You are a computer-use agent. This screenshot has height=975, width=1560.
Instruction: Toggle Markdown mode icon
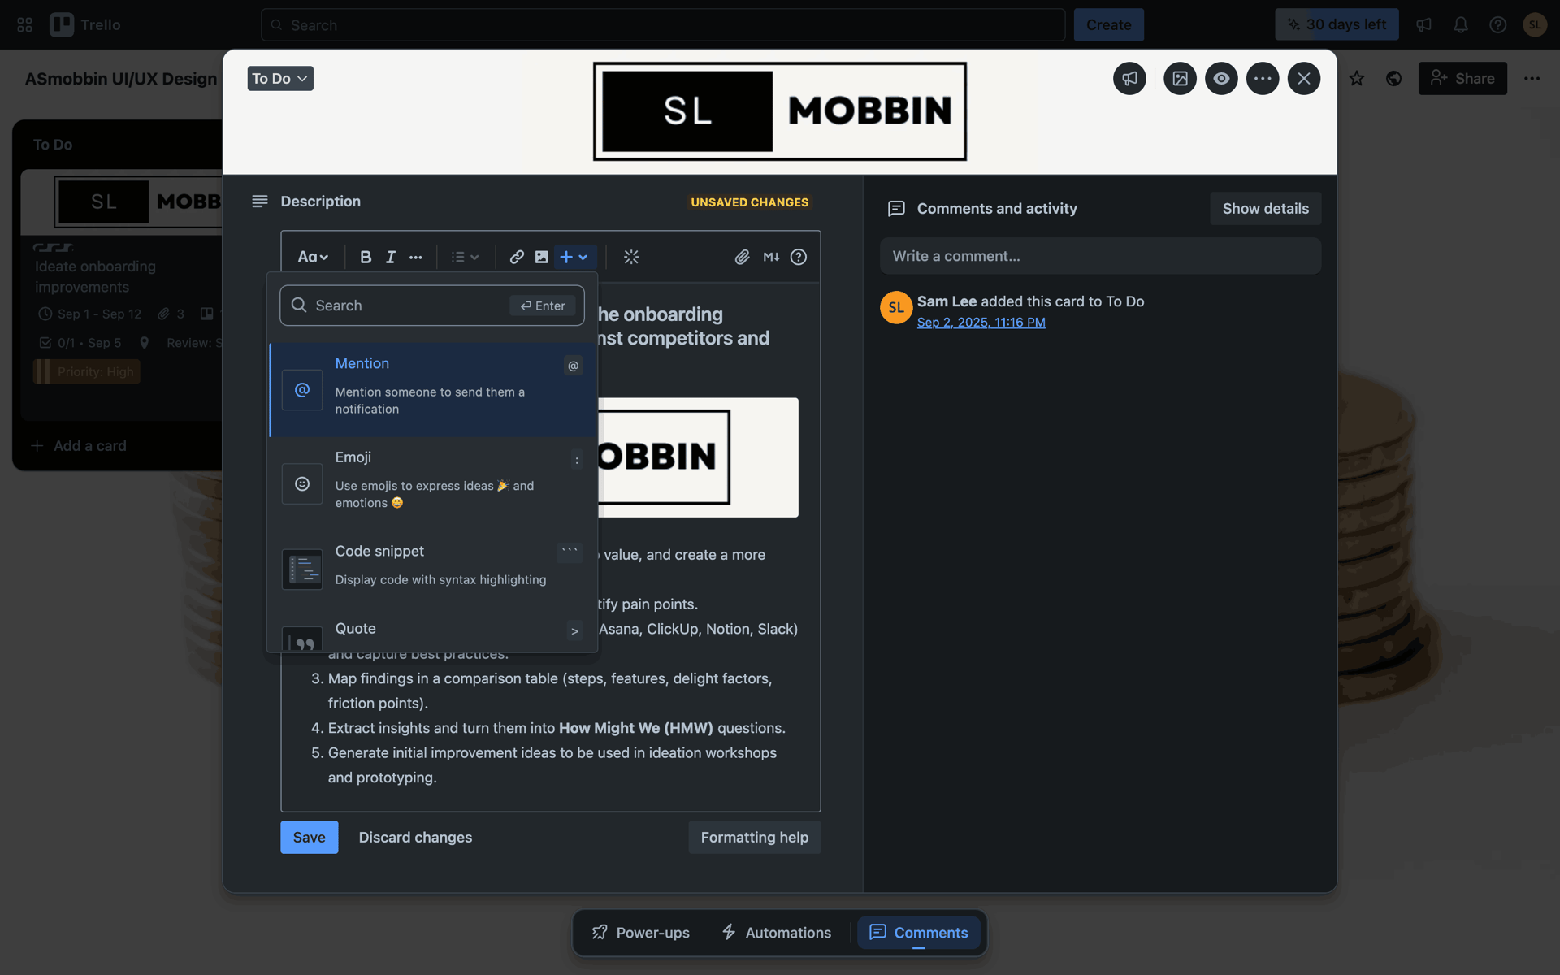(x=771, y=257)
